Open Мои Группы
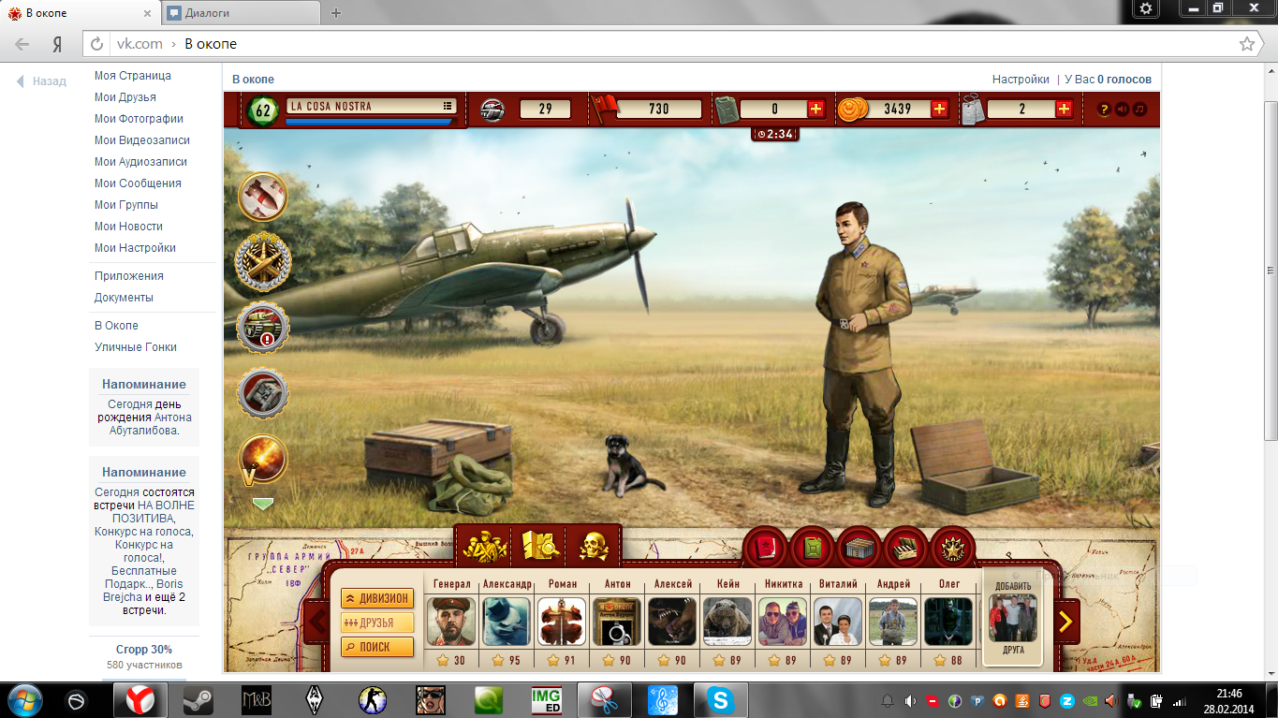This screenshot has height=718, width=1278. 126,205
